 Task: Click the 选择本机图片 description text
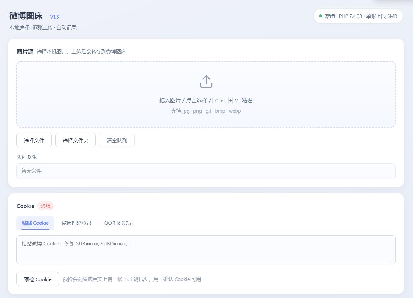click(x=81, y=51)
